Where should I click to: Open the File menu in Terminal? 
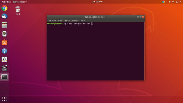(x=49, y=20)
